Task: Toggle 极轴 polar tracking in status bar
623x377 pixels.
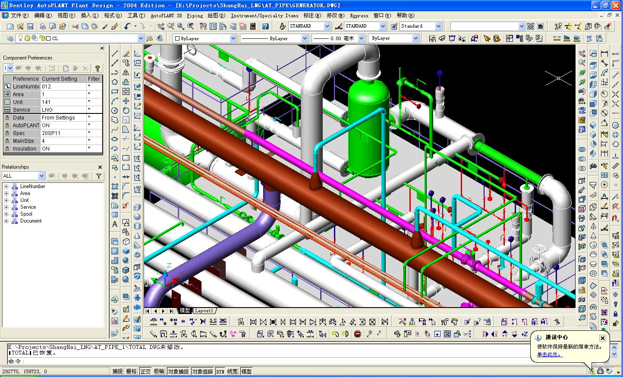Action: pos(159,371)
